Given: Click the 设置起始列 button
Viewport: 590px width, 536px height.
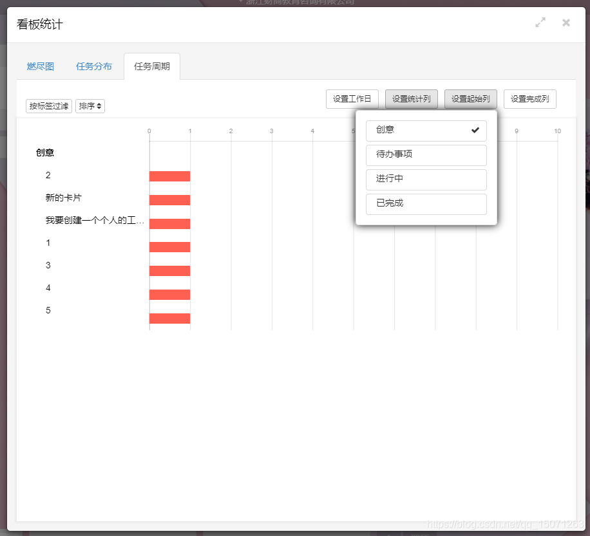Looking at the screenshot, I should click(470, 98).
